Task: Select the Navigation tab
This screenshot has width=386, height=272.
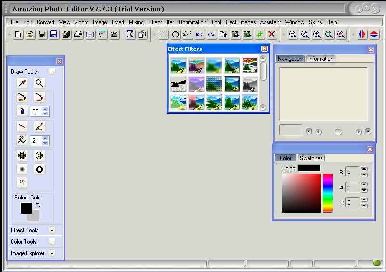Action: 290,59
